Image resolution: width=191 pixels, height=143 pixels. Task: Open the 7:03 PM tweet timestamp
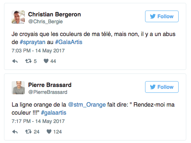38,51
